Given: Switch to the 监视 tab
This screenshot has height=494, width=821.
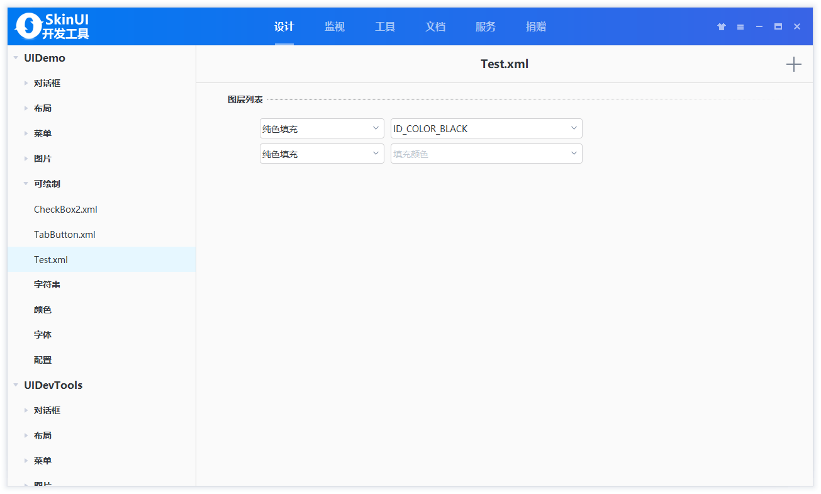Looking at the screenshot, I should click(335, 26).
